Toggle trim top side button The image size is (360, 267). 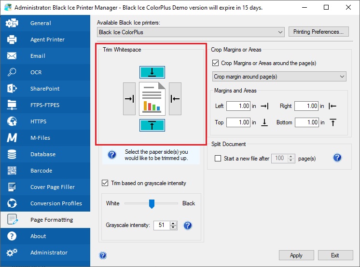point(152,72)
